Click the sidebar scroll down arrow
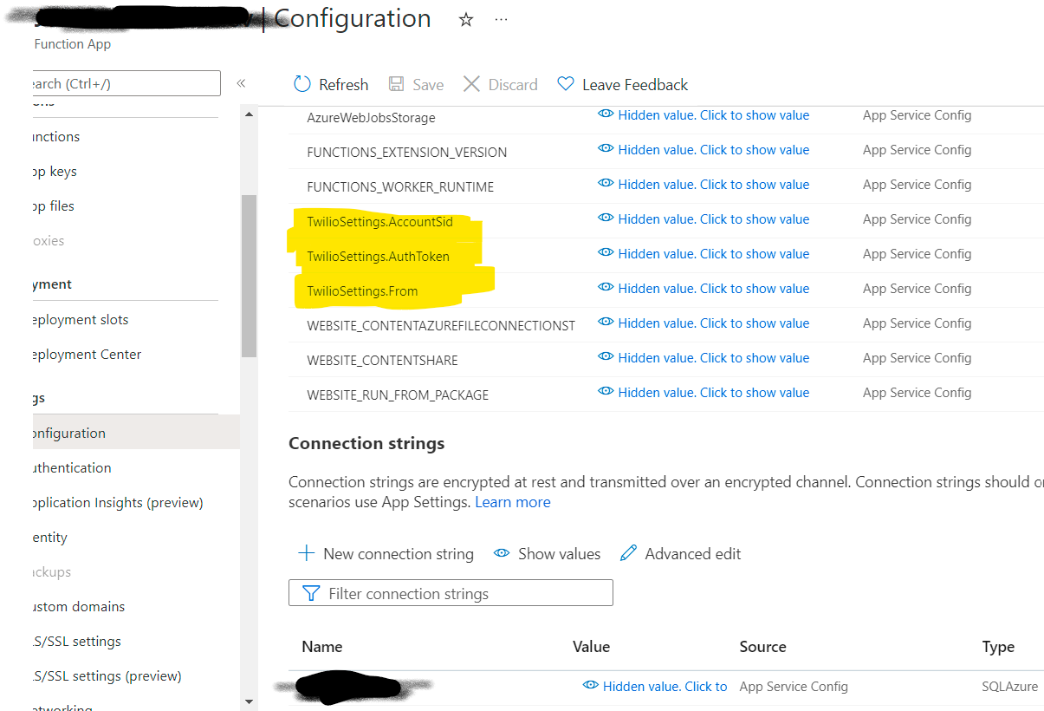The image size is (1044, 711). (x=250, y=701)
